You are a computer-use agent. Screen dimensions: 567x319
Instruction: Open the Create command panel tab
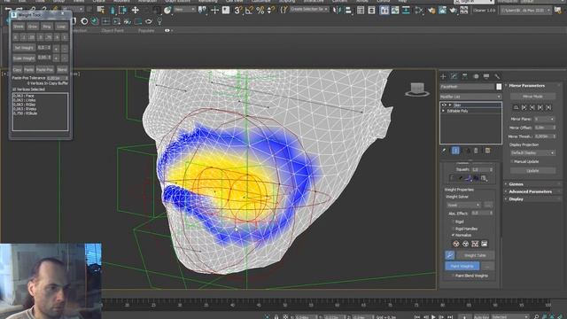443,76
